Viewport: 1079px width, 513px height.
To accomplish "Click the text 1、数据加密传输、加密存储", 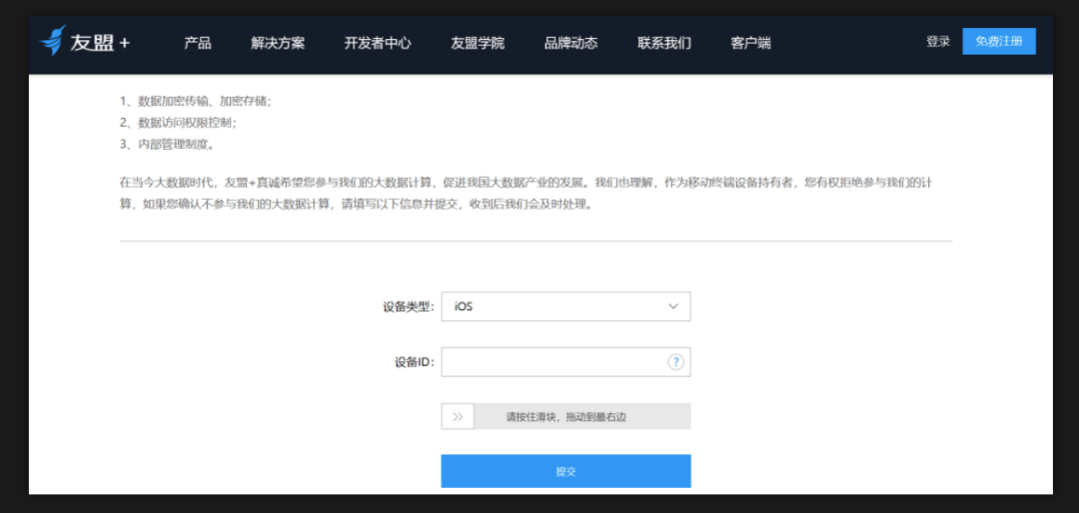I will point(196,101).
